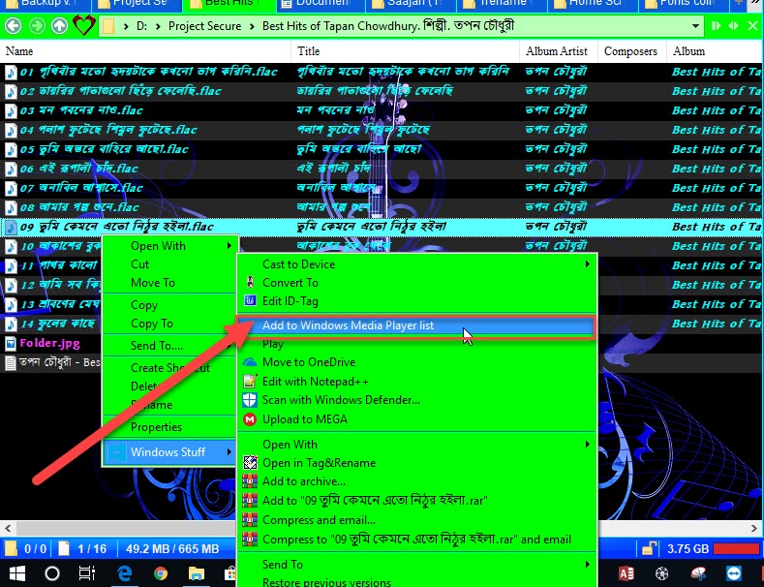Screen dimensions: 764x587
Task: Click the lock icon in status bar
Action: click(648, 549)
